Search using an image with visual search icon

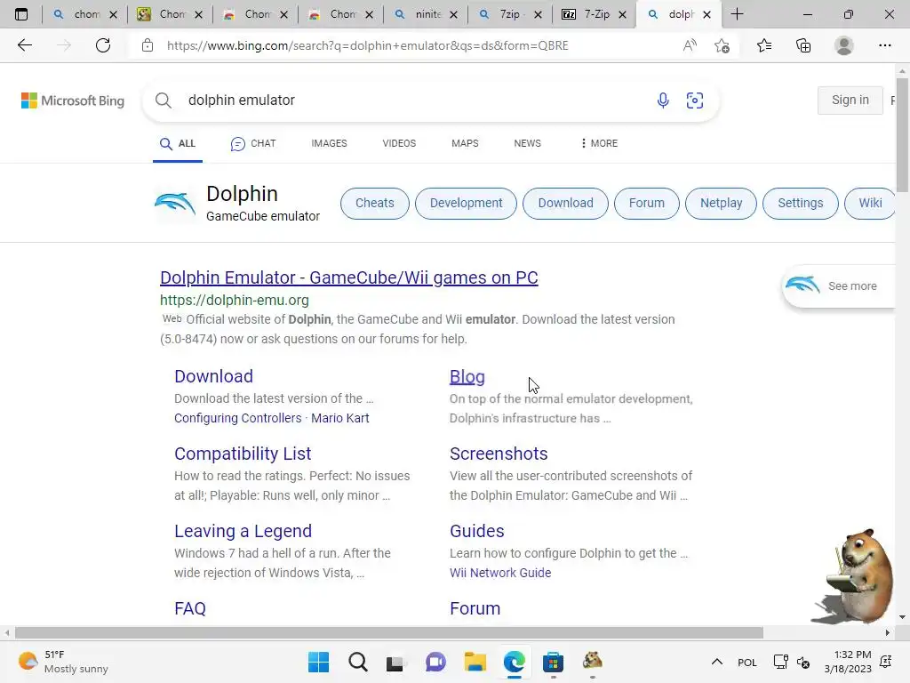tap(695, 100)
